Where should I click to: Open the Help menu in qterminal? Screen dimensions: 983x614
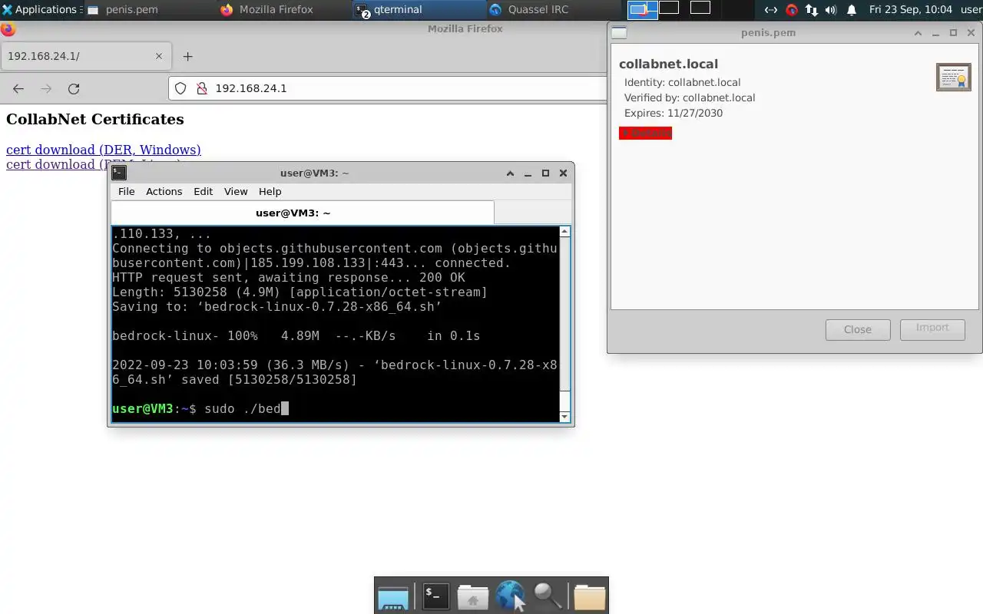[x=270, y=191]
